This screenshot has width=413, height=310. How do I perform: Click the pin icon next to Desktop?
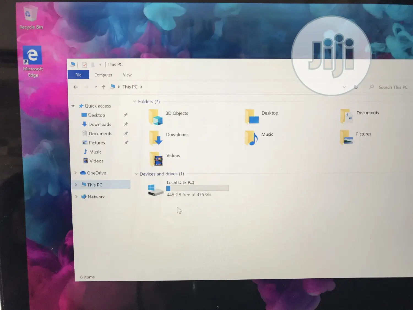126,115
